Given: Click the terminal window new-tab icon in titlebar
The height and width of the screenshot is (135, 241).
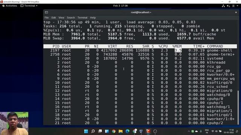Looking at the screenshot, I should (x=46, y=12).
